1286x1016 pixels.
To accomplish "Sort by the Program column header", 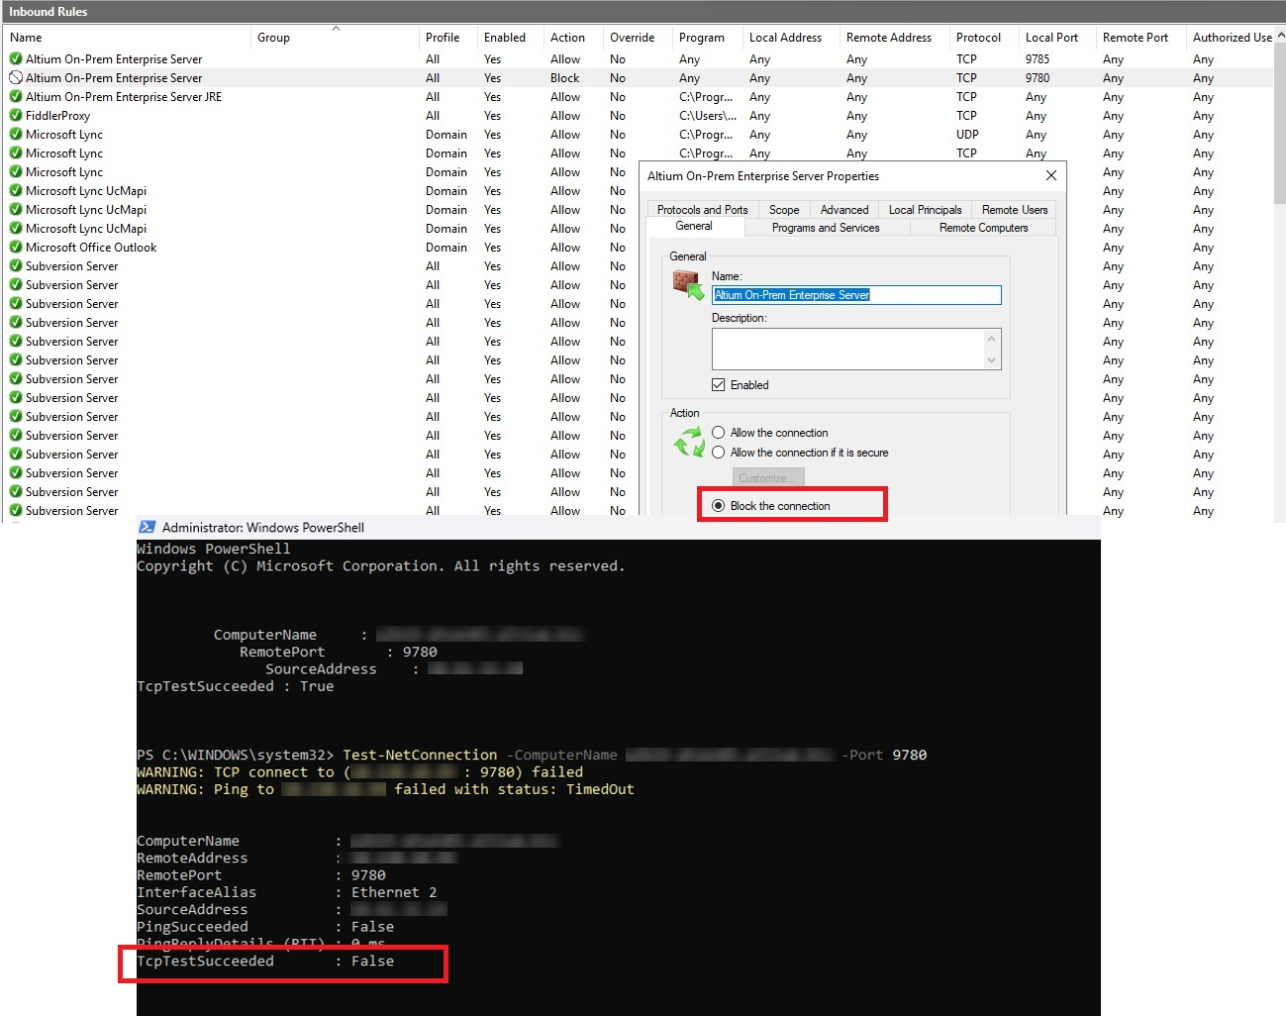I will click(x=708, y=38).
